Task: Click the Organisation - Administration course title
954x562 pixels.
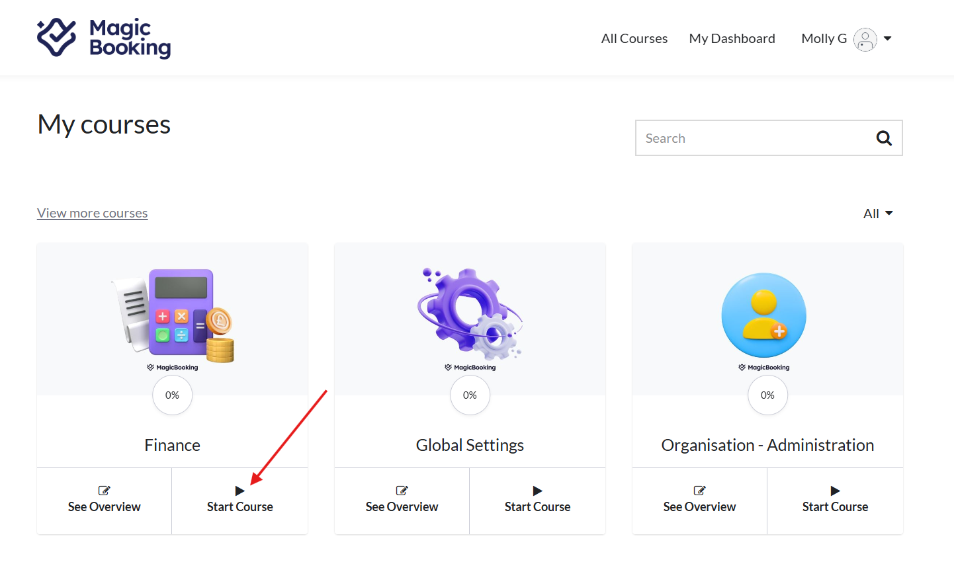Action: [768, 445]
